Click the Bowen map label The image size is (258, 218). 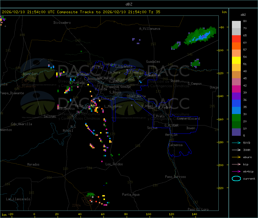pos(191,128)
